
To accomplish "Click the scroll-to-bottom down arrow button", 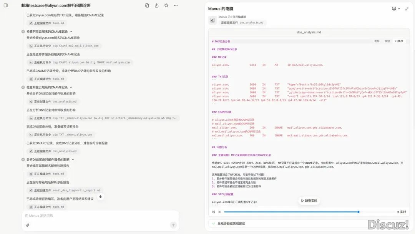I will pyautogui.click(x=101, y=197).
